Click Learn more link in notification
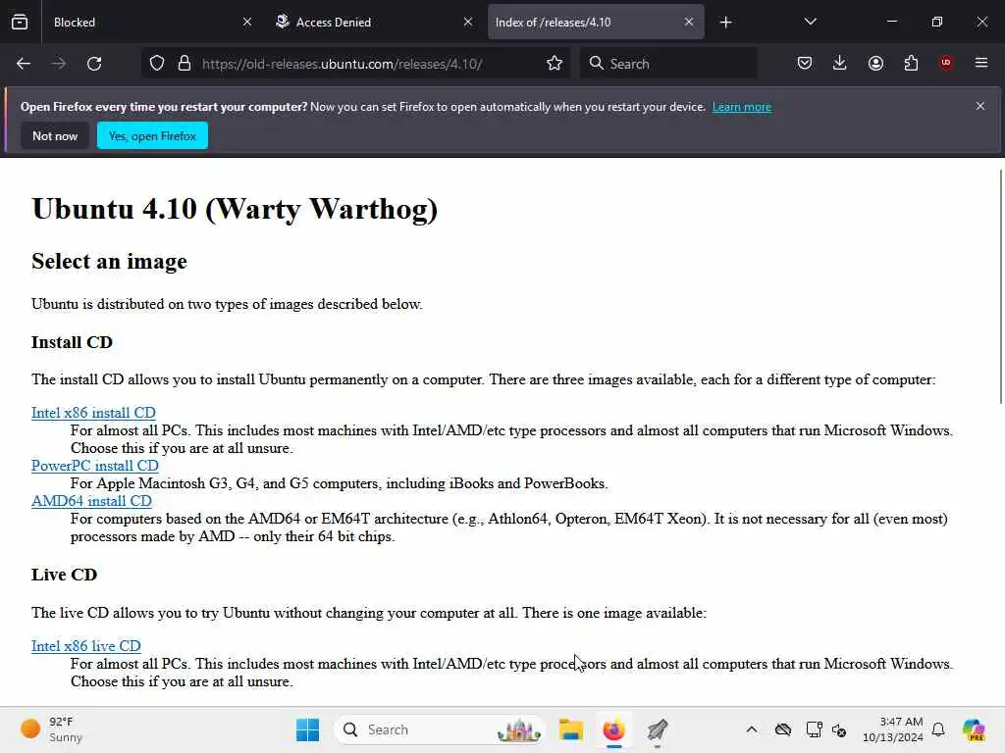Image resolution: width=1005 pixels, height=753 pixels. tap(742, 107)
